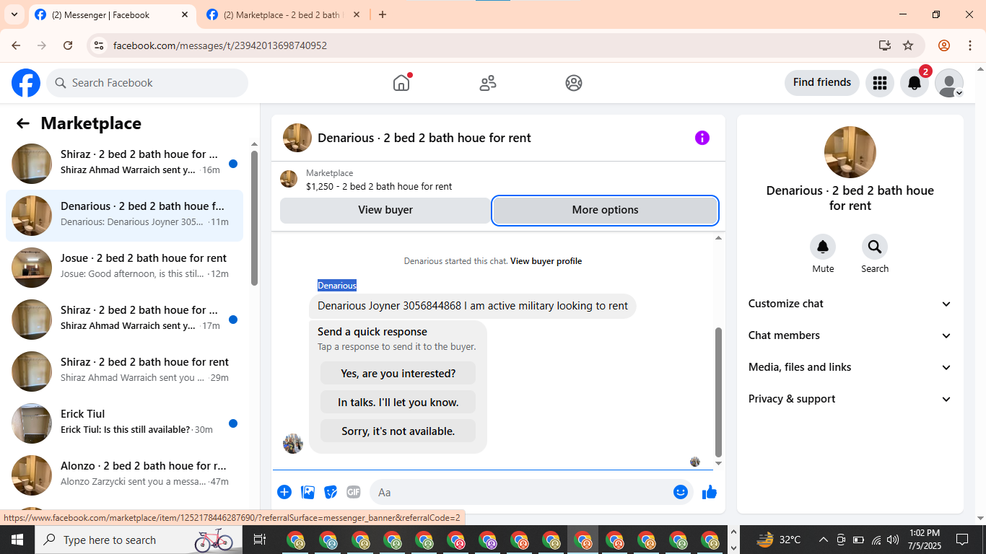Click the Search Facebook field
Screen dimensions: 986x554
pyautogui.click(x=147, y=83)
